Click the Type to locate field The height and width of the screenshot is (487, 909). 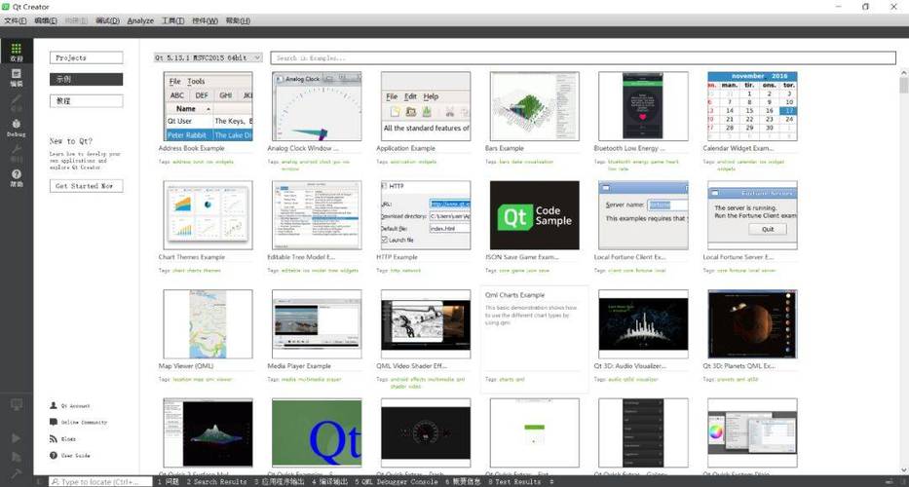click(x=100, y=482)
